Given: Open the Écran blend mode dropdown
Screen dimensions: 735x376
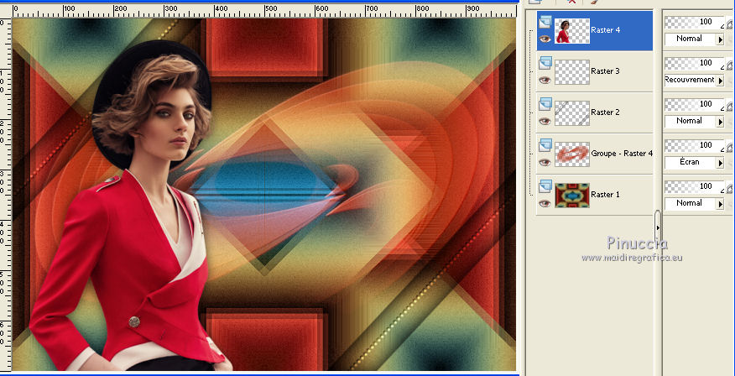Looking at the screenshot, I should click(720, 162).
